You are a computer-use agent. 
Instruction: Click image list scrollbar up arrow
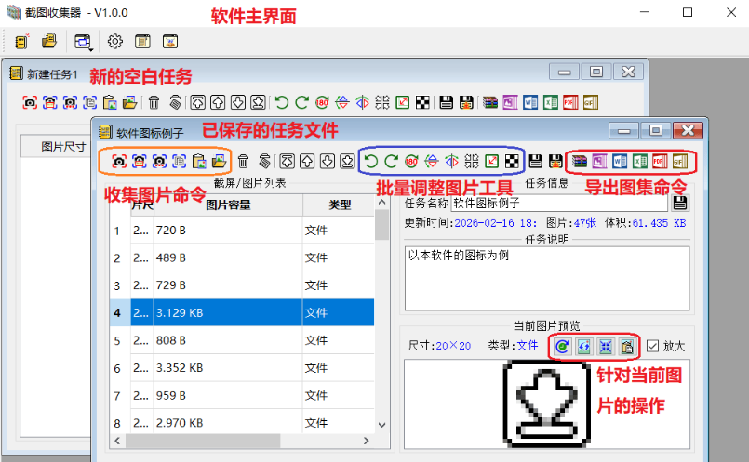tap(381, 203)
